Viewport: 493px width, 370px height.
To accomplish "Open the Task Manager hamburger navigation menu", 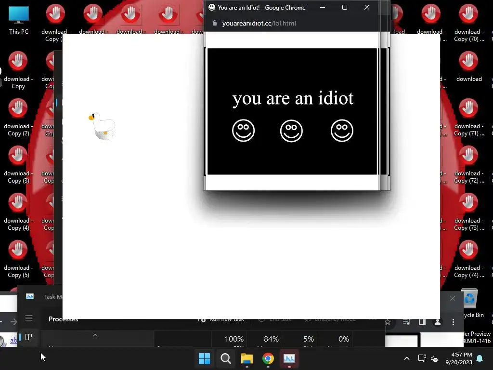I will click(x=28, y=318).
